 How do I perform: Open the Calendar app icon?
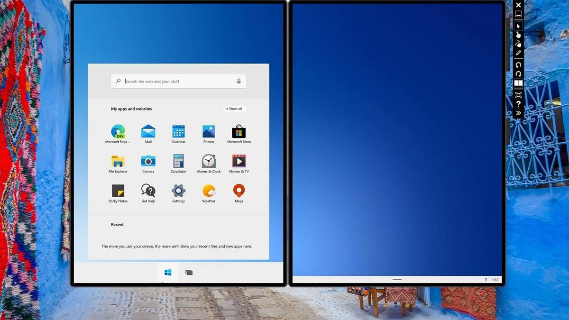tap(178, 132)
